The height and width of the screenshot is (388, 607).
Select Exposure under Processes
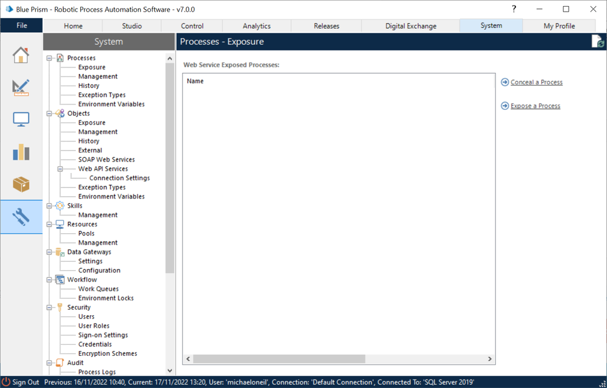[x=92, y=67]
